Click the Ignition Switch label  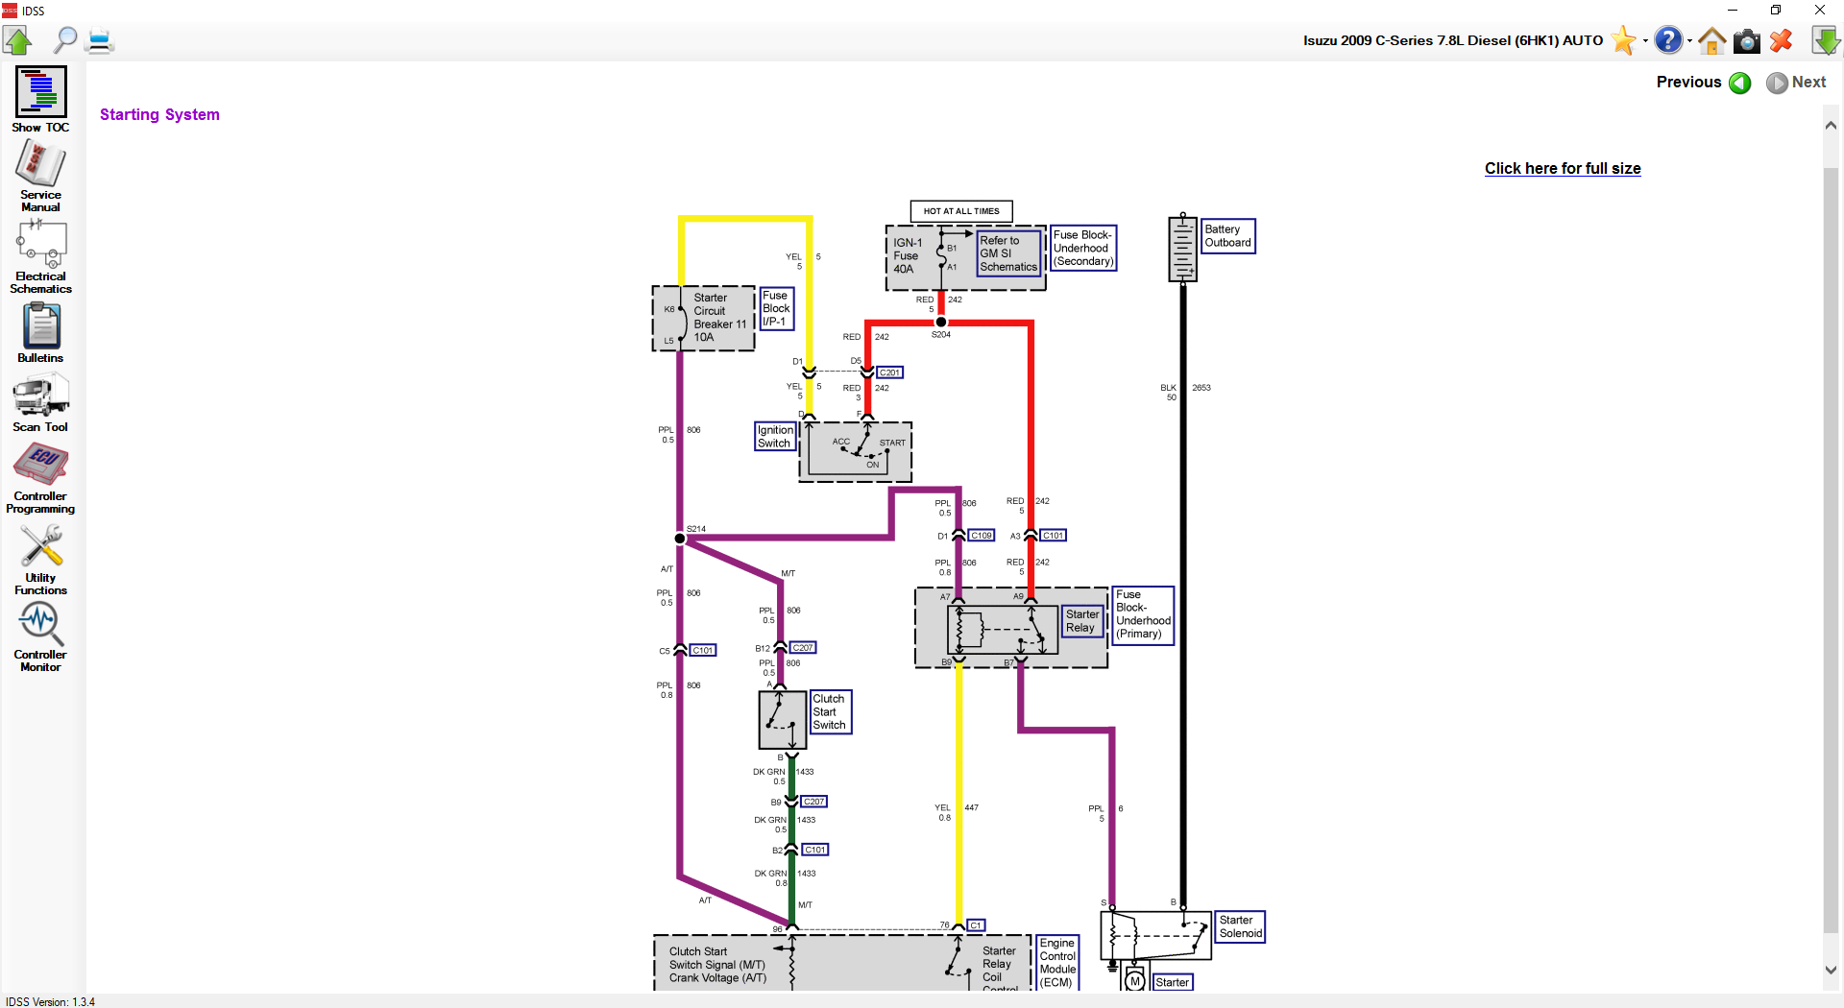pos(775,437)
